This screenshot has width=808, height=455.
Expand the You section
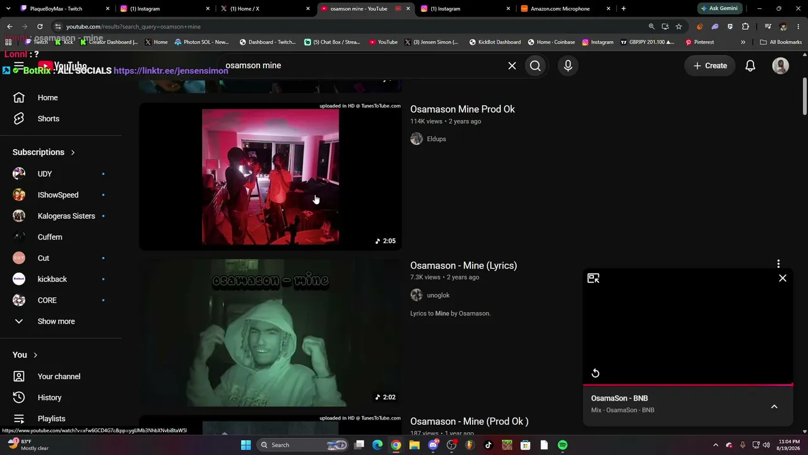pyautogui.click(x=25, y=355)
